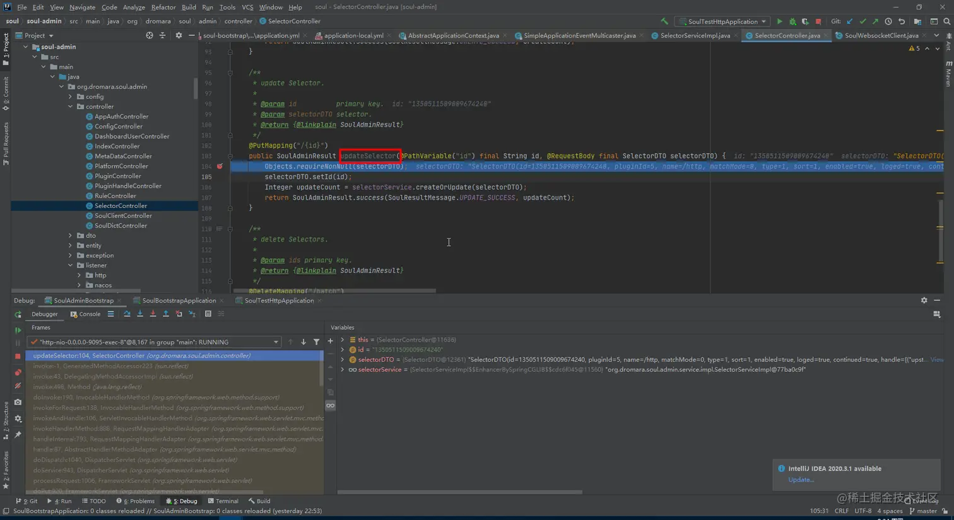The height and width of the screenshot is (520, 954).
Task: Open the Terminal tool window button
Action: tap(223, 501)
